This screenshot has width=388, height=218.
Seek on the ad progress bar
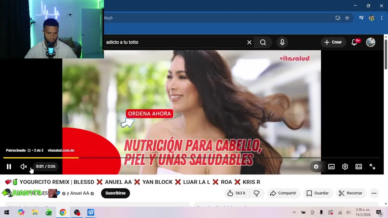[x=192, y=158]
